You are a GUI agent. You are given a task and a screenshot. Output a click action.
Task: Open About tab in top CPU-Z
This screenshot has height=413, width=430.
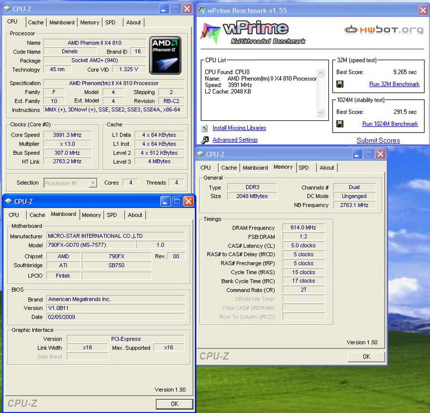(x=133, y=23)
